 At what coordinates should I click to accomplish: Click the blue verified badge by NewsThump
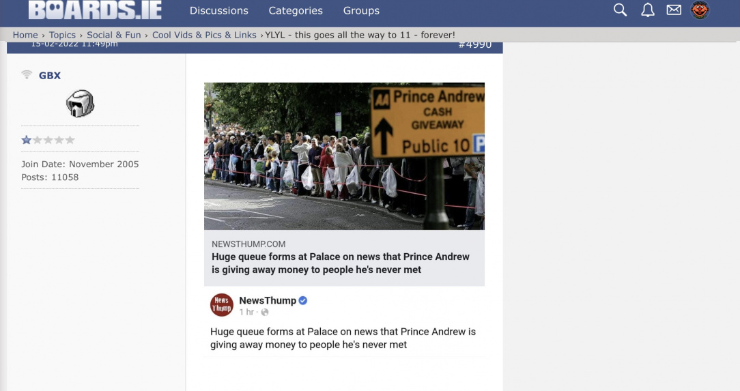tap(303, 300)
